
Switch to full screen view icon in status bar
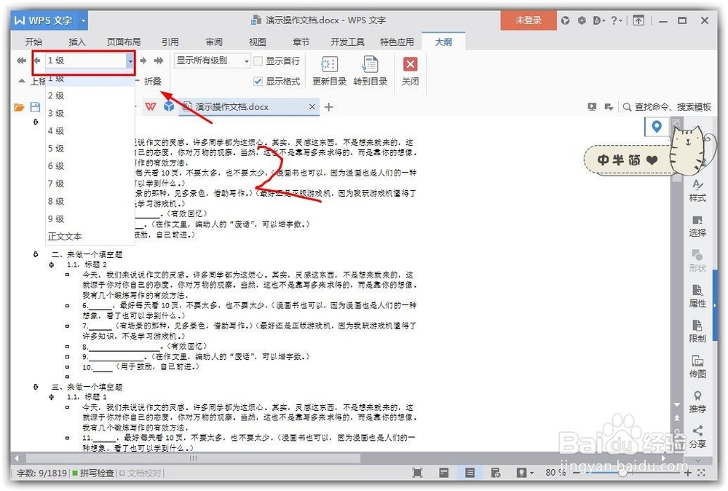click(x=417, y=473)
